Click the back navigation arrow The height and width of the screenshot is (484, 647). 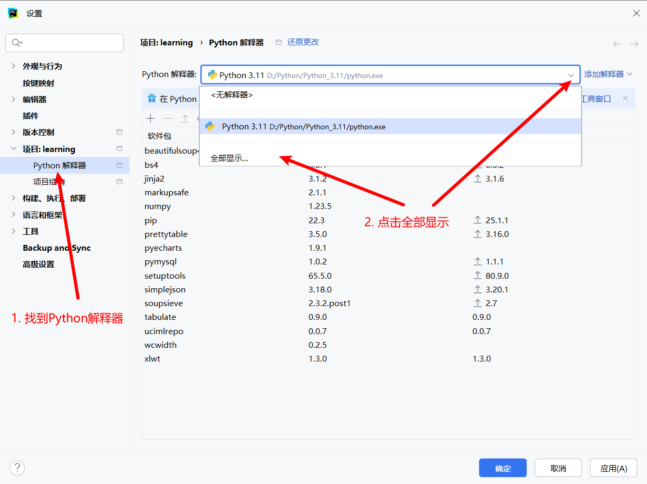point(616,44)
